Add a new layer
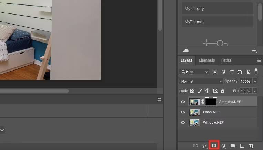Viewport: 263px width, 150px height. coord(242,146)
